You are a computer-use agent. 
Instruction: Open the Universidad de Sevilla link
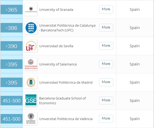tap(56, 46)
